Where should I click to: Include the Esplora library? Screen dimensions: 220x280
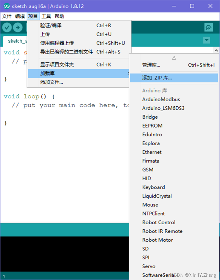(x=174, y=143)
